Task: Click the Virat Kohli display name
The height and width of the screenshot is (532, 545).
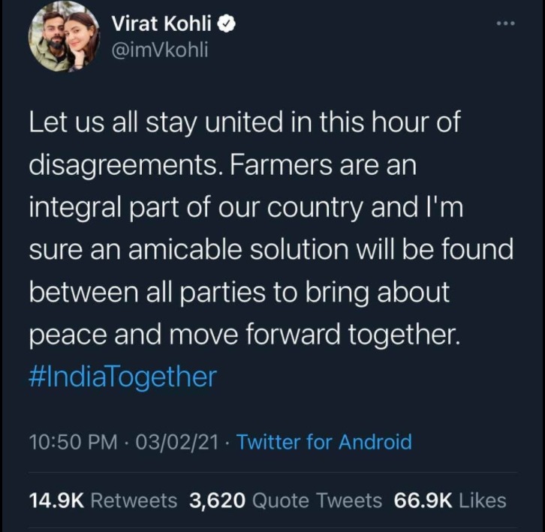Action: pyautogui.click(x=162, y=24)
